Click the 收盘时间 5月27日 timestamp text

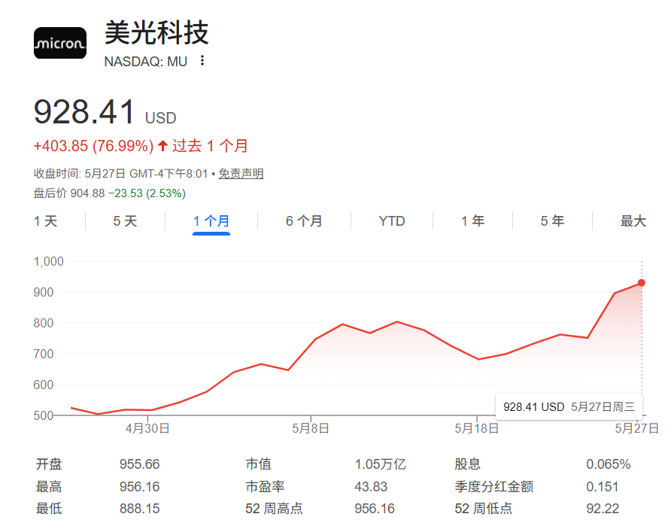coord(121,174)
